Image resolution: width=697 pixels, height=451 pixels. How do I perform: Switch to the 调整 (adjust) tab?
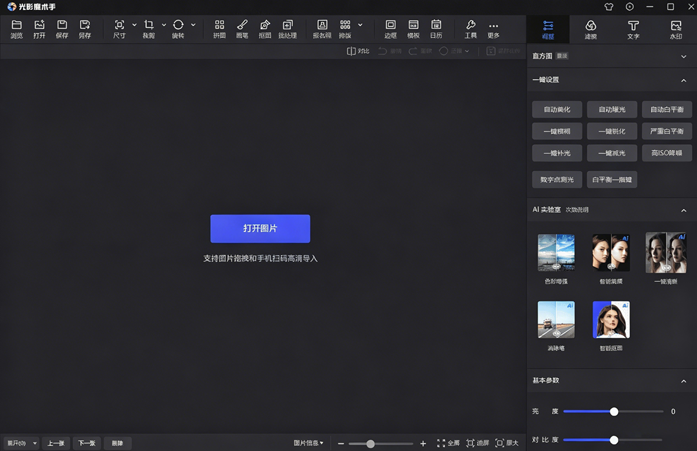(548, 29)
